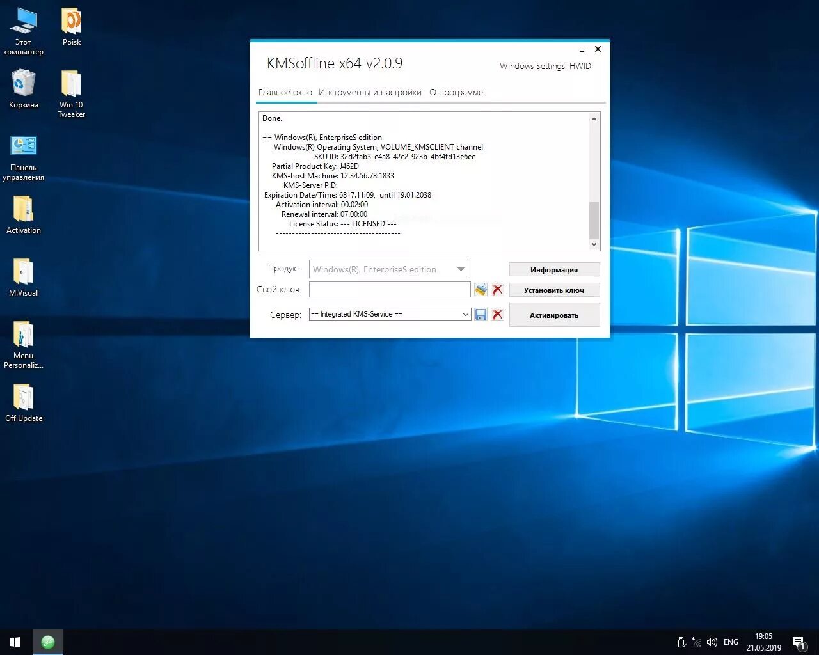Save server with the floppy disk icon
Screen dimensions: 819x655
point(481,314)
